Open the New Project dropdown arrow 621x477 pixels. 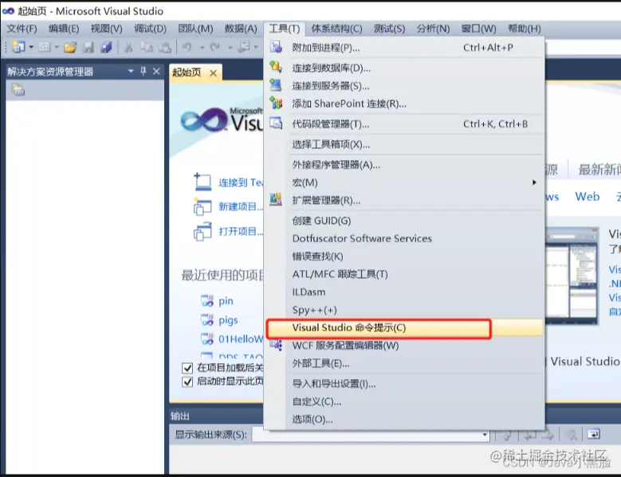(31, 48)
